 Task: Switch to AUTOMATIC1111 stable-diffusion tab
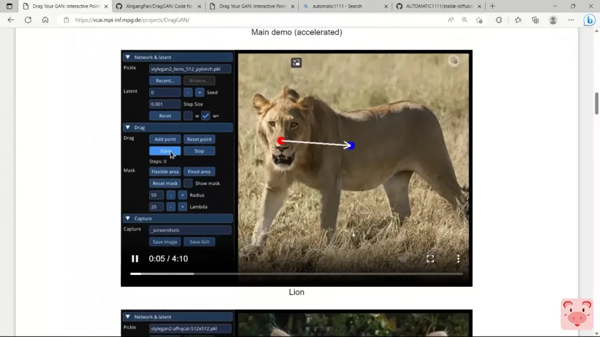click(x=439, y=6)
